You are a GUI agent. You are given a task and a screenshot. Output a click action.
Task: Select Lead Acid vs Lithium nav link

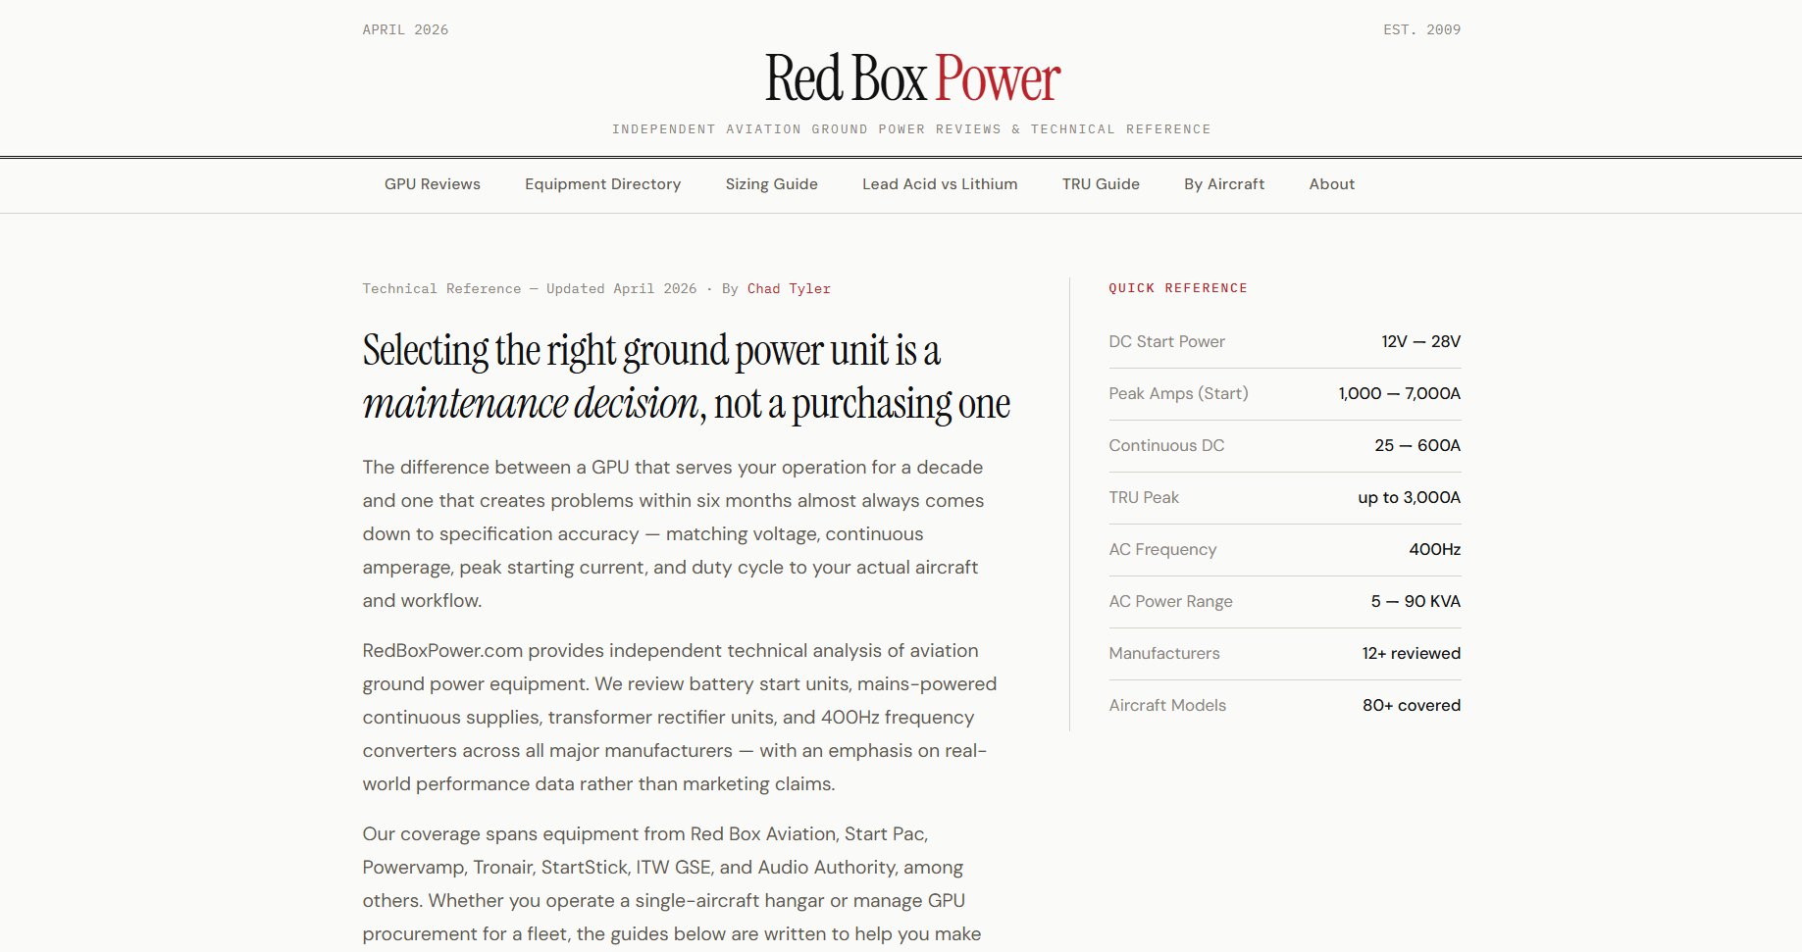point(940,184)
